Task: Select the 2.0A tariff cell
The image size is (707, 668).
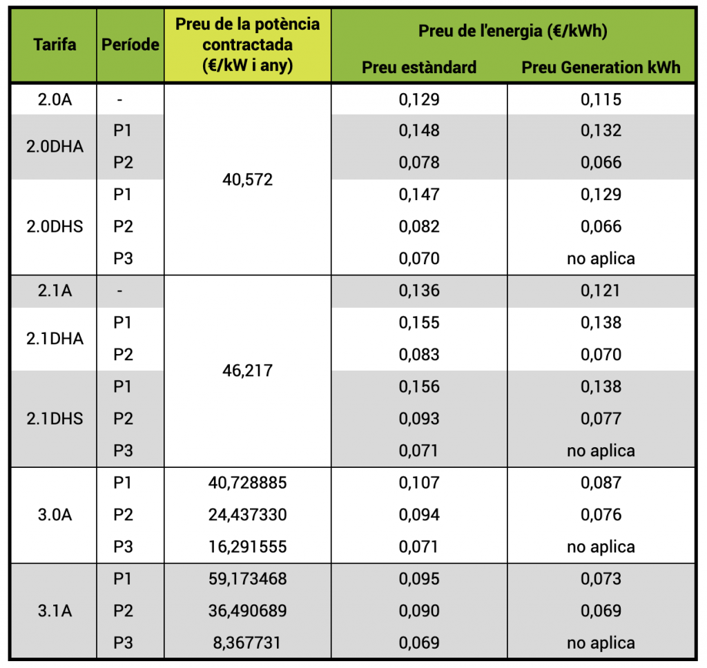Action: pyautogui.click(x=55, y=99)
